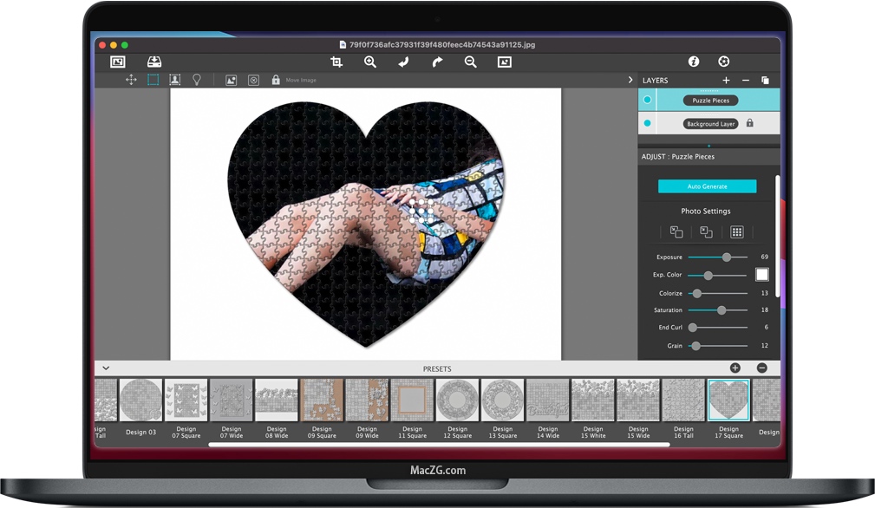
Task: Toggle visibility of the Puzzle Pieces layer
Action: (x=648, y=100)
